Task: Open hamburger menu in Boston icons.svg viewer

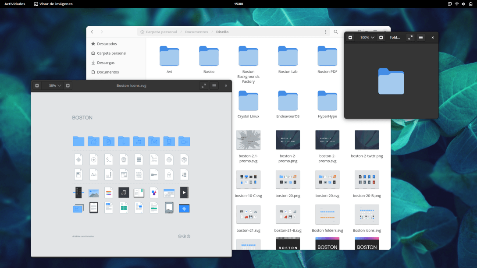Action: point(214,86)
